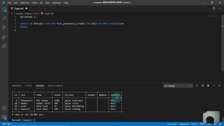The height and width of the screenshot is (126, 224).
Task: Close the terminal panel
Action: tap(219, 85)
